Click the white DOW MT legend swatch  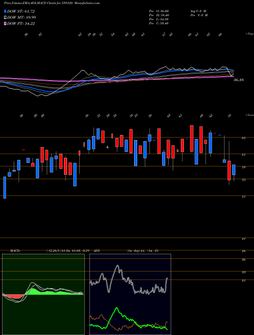[x=6, y=18]
